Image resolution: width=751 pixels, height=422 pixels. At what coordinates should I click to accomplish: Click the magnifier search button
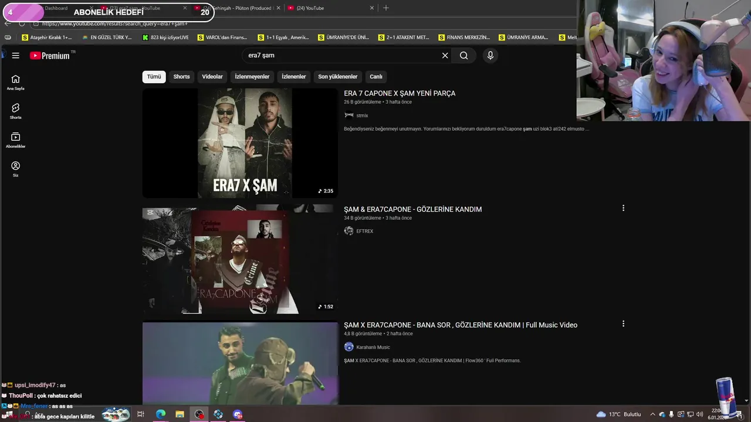(x=464, y=55)
